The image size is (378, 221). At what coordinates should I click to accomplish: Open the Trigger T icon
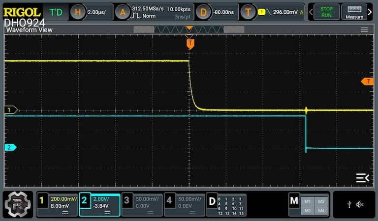(248, 12)
